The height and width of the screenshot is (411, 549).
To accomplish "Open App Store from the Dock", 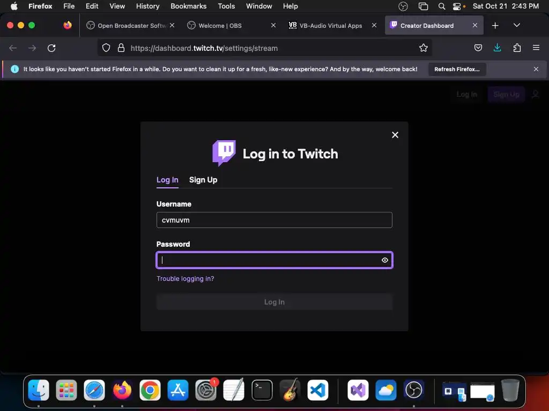I will point(178,390).
